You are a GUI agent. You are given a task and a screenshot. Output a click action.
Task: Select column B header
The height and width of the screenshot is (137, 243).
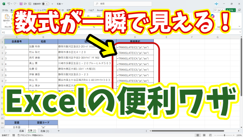[43, 37]
